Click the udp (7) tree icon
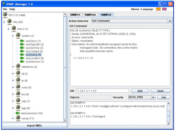This screenshot has width=175, height=131. click(x=18, y=101)
